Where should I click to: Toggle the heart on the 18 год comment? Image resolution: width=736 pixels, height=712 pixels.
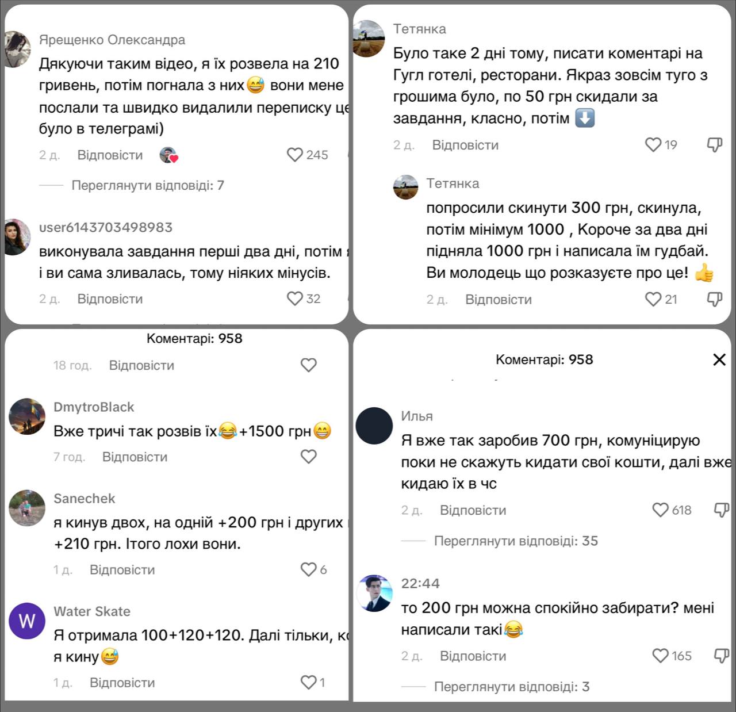point(309,365)
